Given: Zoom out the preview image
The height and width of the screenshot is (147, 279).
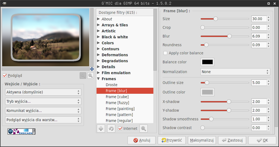Looking at the screenshot, I should (x=83, y=76).
